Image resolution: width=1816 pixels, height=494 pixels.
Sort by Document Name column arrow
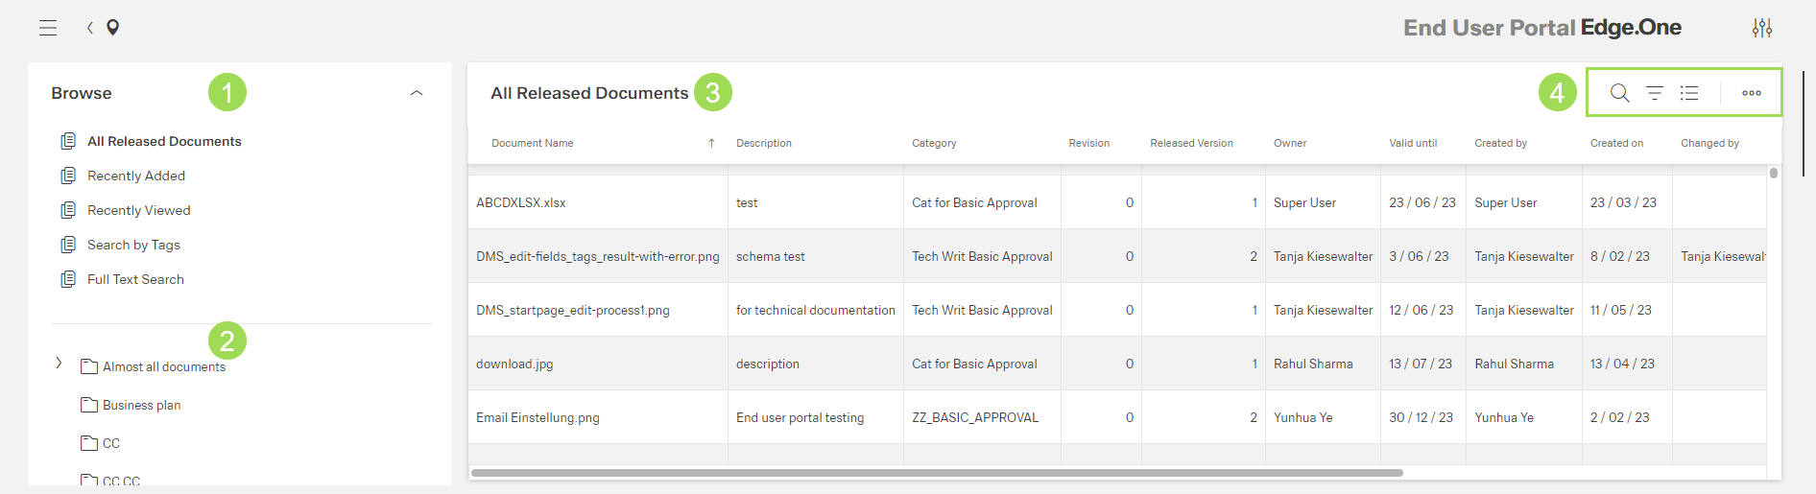[711, 143]
